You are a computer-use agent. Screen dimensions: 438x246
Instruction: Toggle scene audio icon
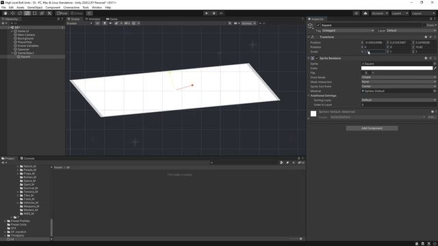(x=111, y=23)
